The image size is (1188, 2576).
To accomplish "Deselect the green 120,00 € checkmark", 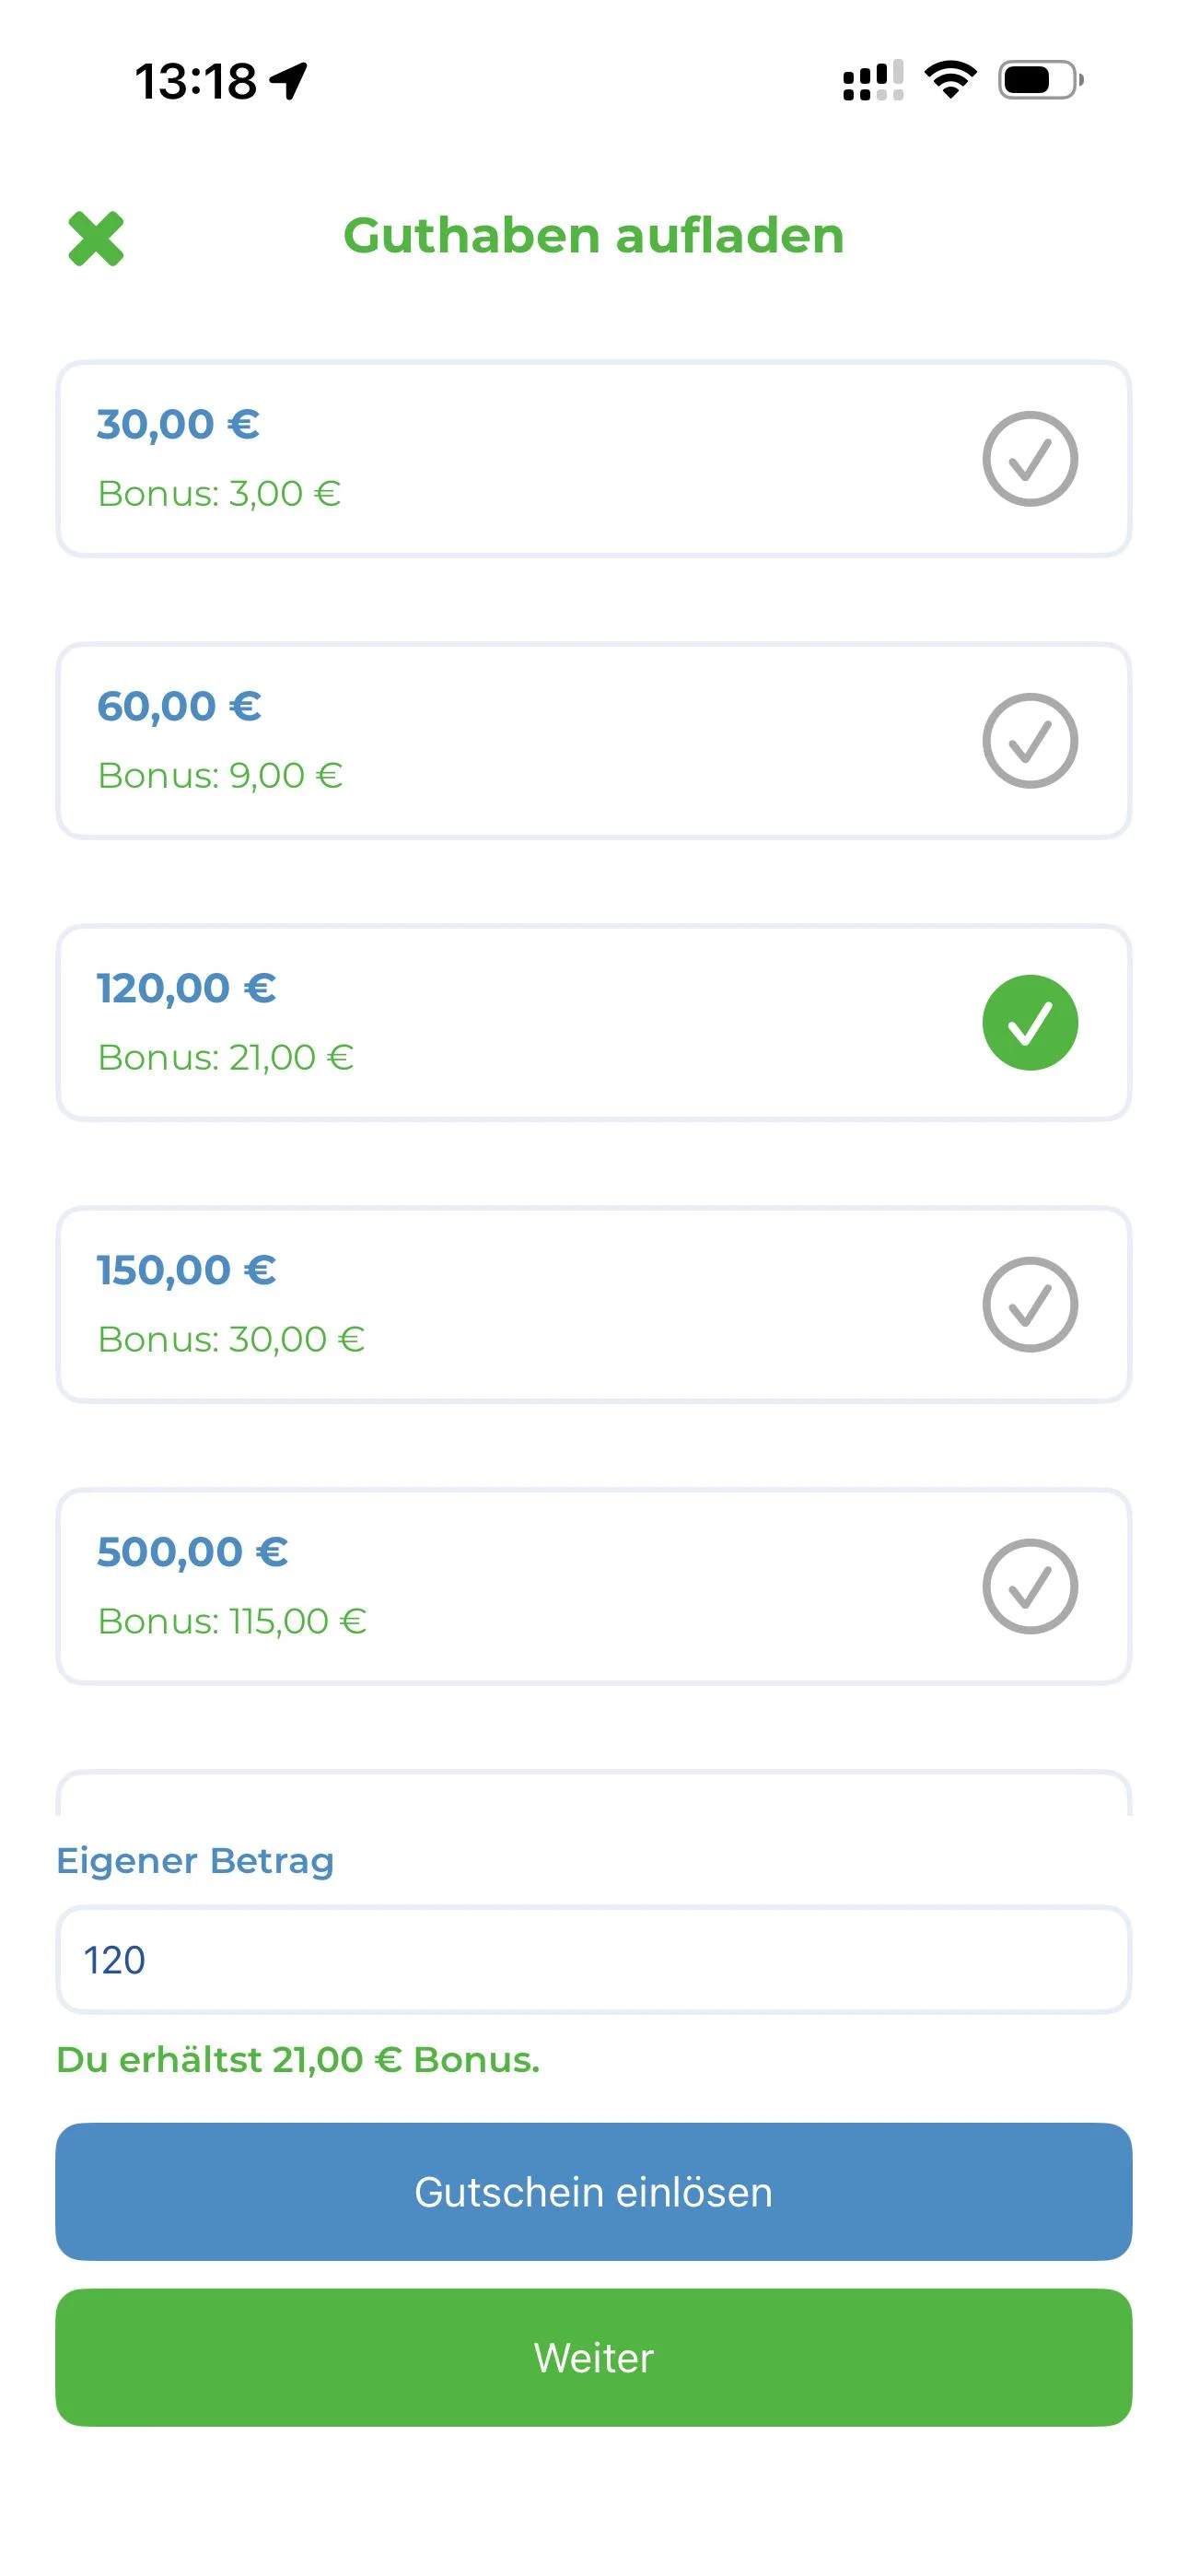I will (1029, 1023).
